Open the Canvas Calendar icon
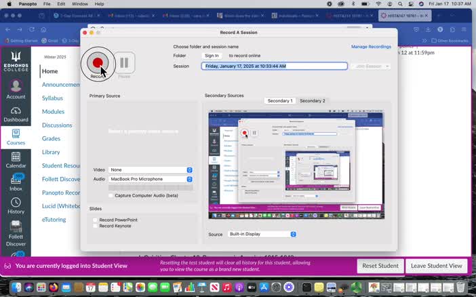This screenshot has width=476, height=297. coord(16,158)
